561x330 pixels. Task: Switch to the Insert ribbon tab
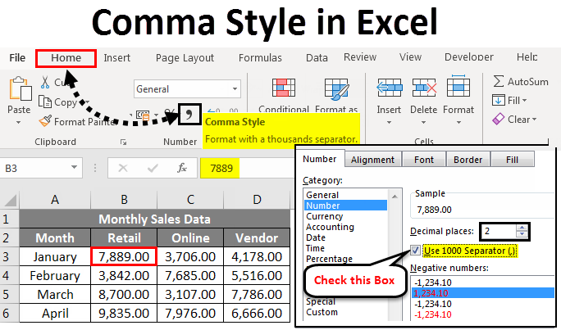tap(117, 58)
